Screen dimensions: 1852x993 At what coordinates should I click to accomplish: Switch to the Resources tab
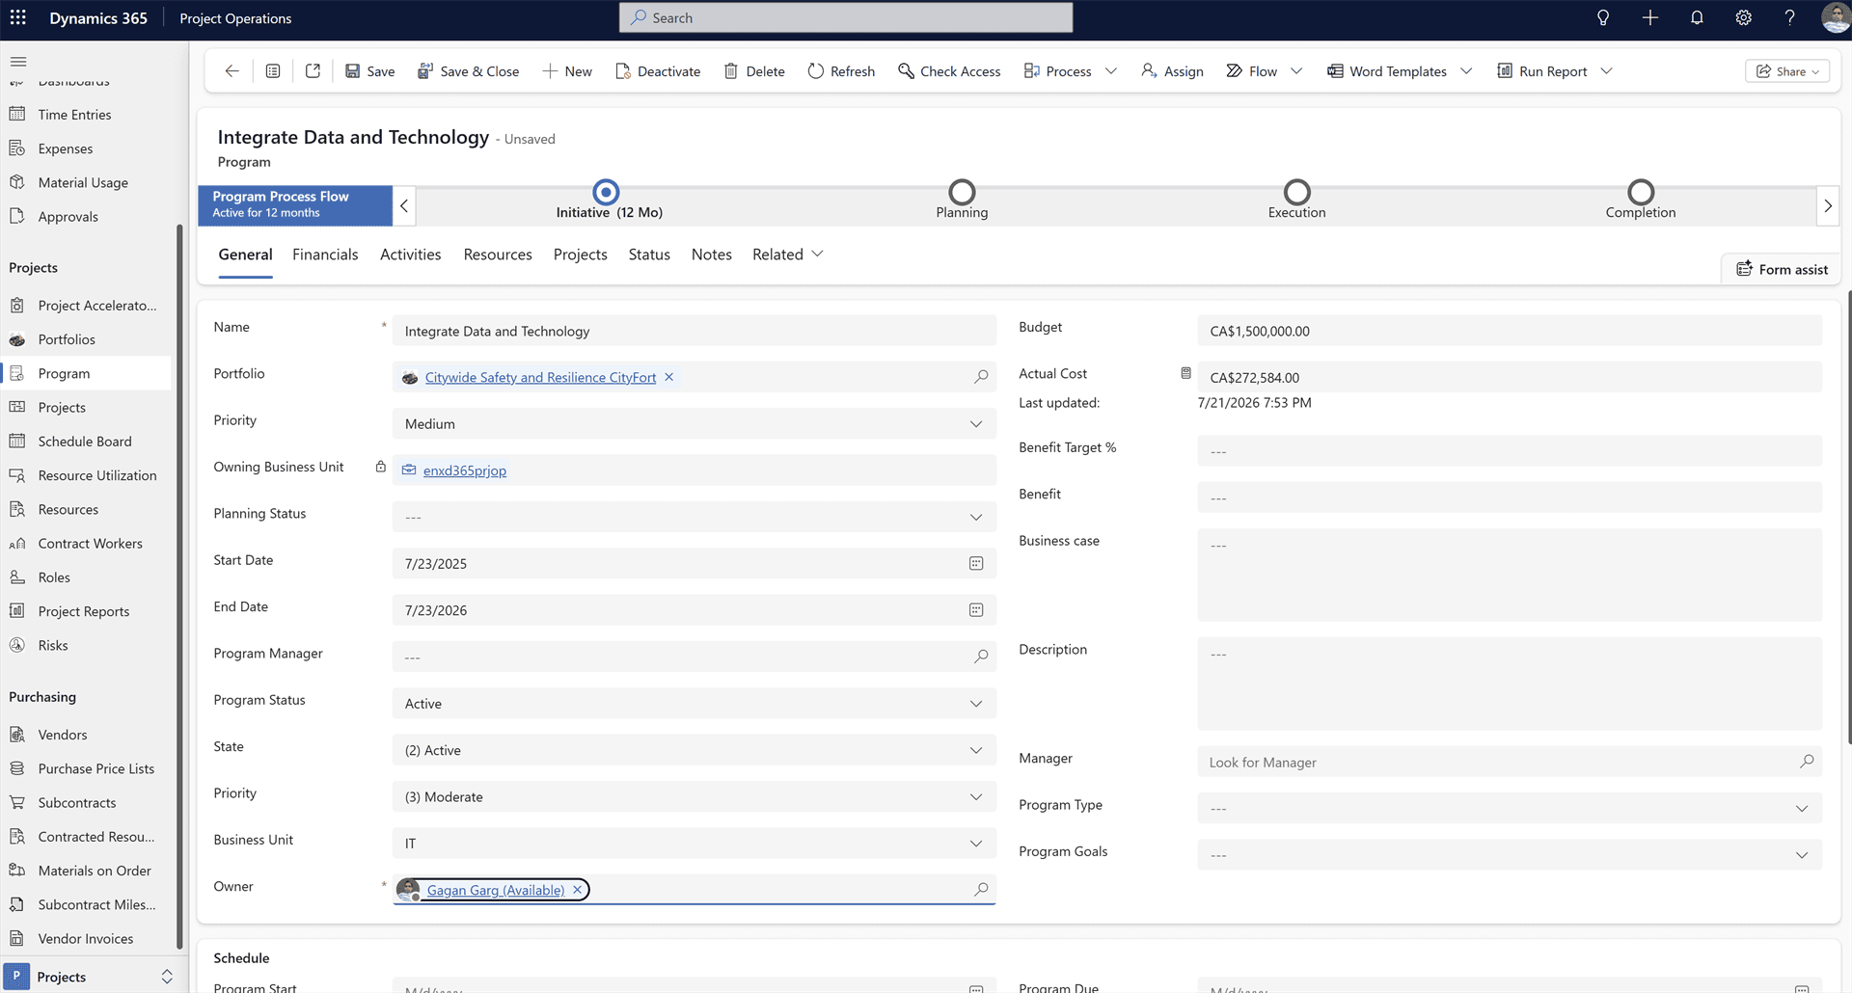point(498,255)
